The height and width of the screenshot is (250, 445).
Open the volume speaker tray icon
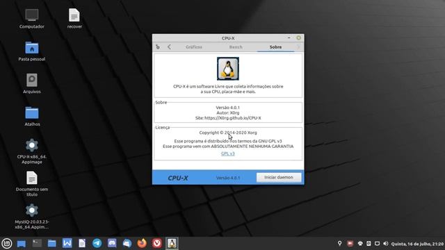click(x=385, y=244)
